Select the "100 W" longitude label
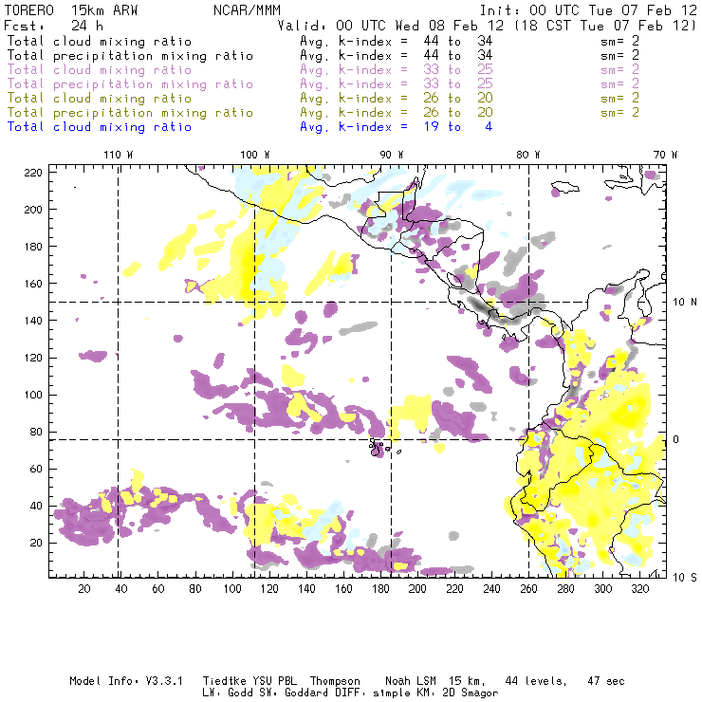This screenshot has height=702, width=702. [255, 155]
